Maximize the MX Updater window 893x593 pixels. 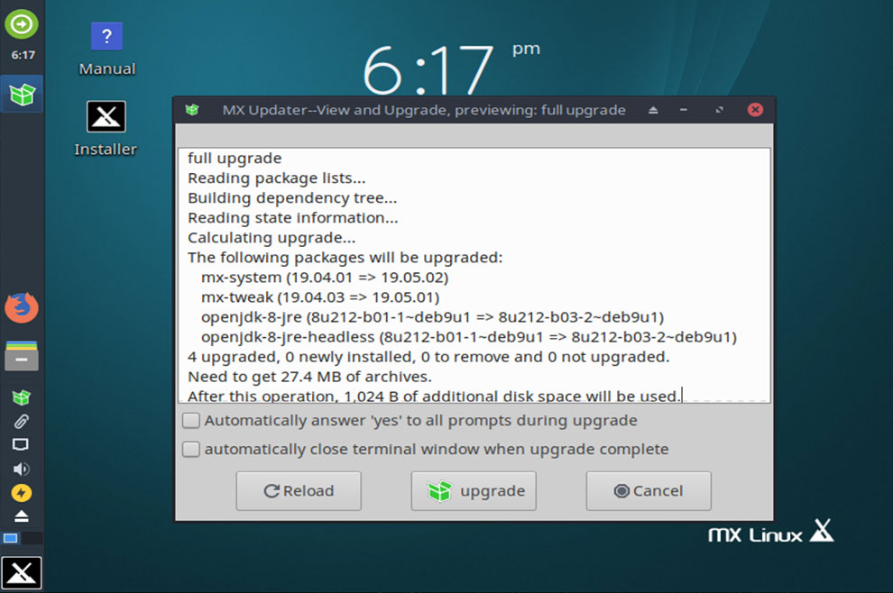[719, 110]
